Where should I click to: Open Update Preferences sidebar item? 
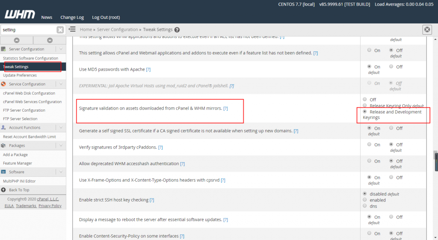click(20, 75)
